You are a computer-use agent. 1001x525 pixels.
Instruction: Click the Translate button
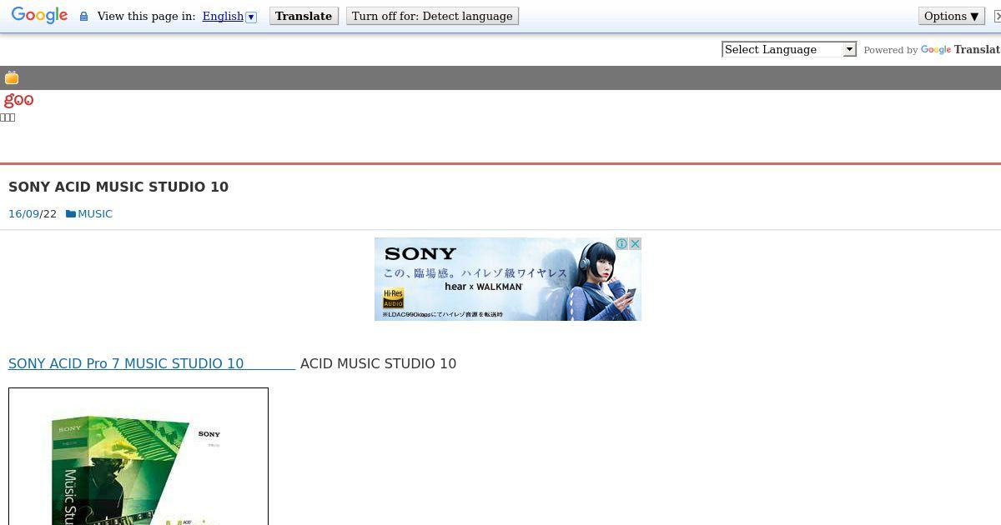(x=304, y=16)
